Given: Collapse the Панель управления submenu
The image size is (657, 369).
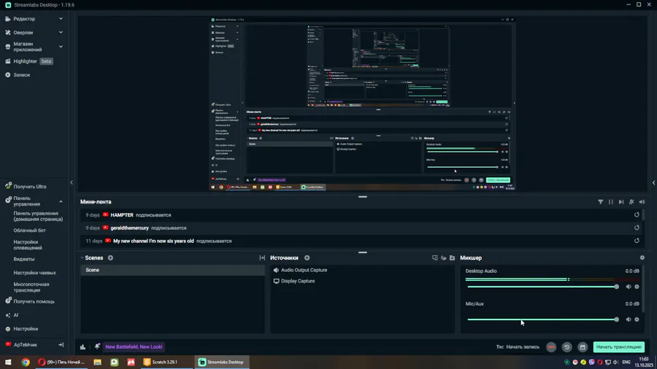Looking at the screenshot, I should point(61,202).
